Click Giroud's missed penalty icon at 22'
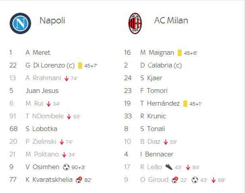Screen dimensions: 245x193 [x=175, y=180]
